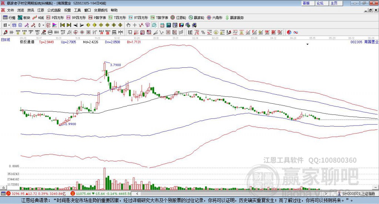Open the 赢家轮 wheel tool

pos(196,18)
